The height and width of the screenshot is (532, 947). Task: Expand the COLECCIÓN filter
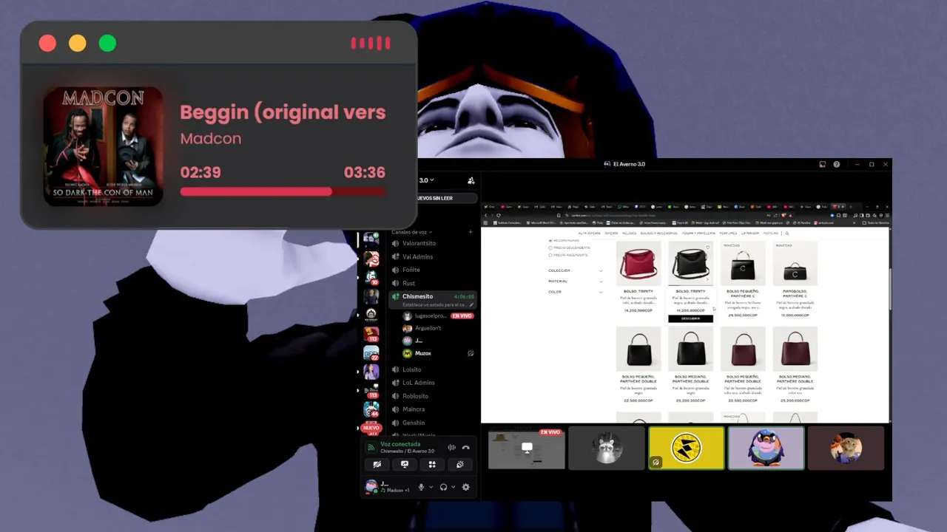coord(576,270)
